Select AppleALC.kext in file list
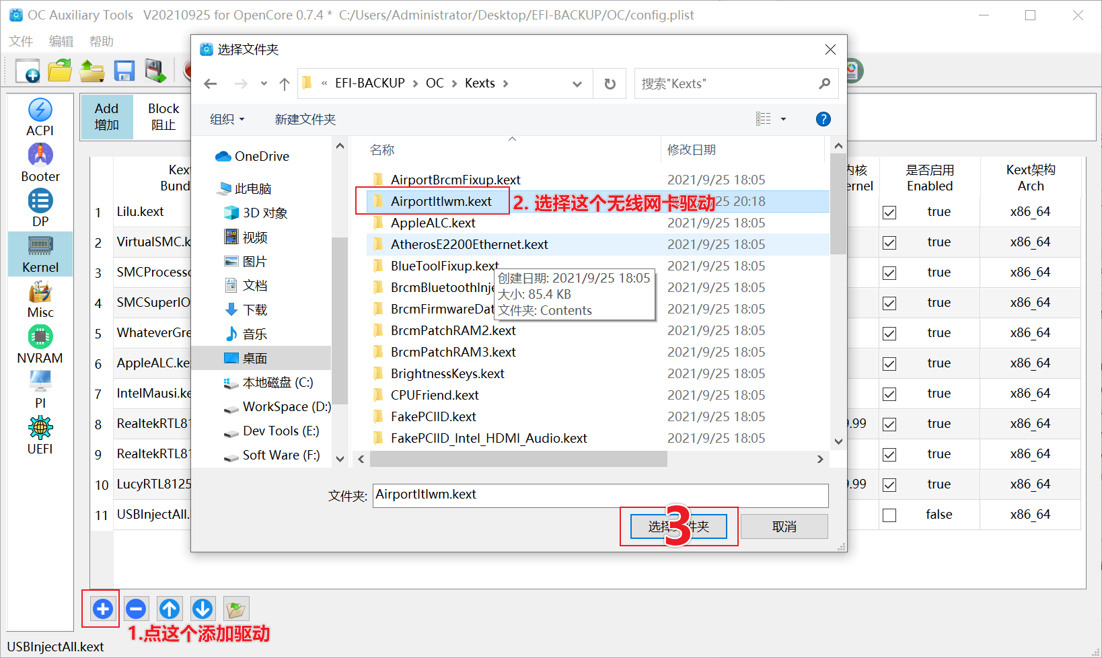 coord(433,223)
